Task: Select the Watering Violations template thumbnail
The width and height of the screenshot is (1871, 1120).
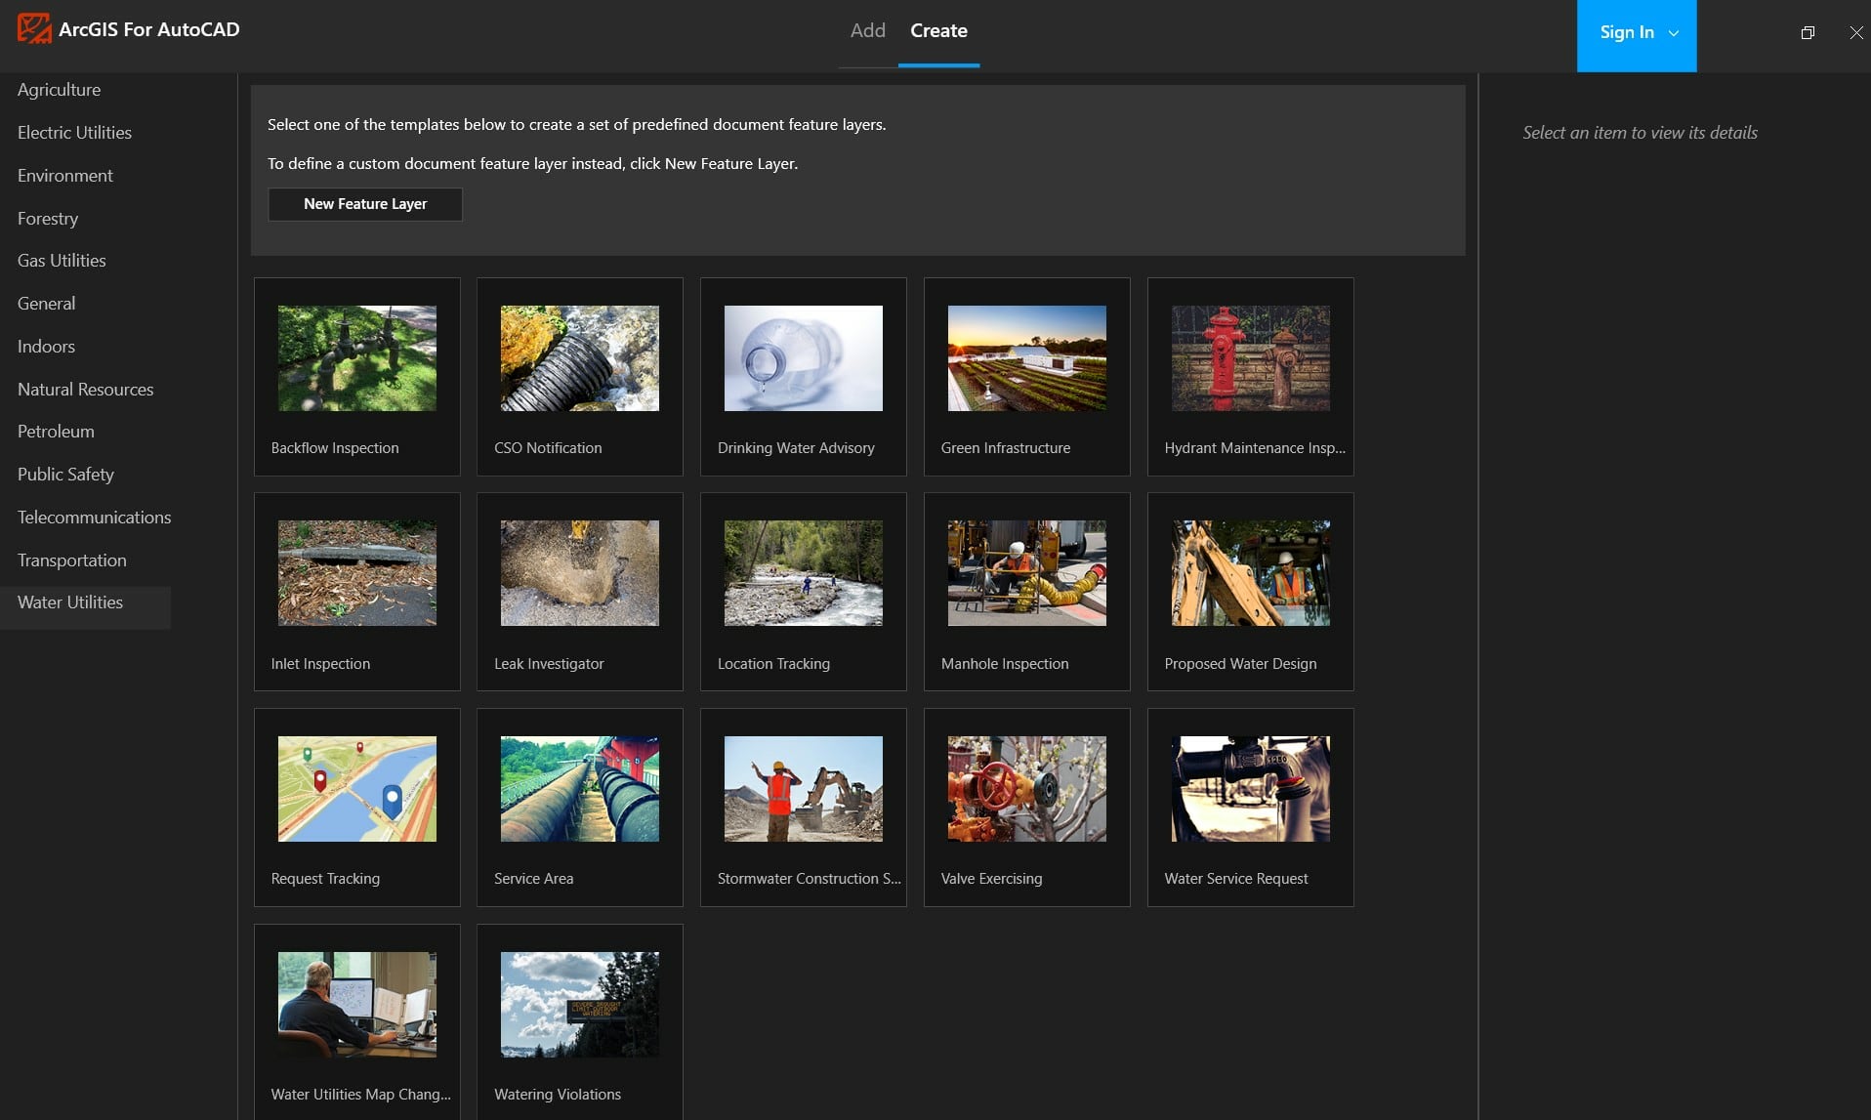Action: [580, 1005]
